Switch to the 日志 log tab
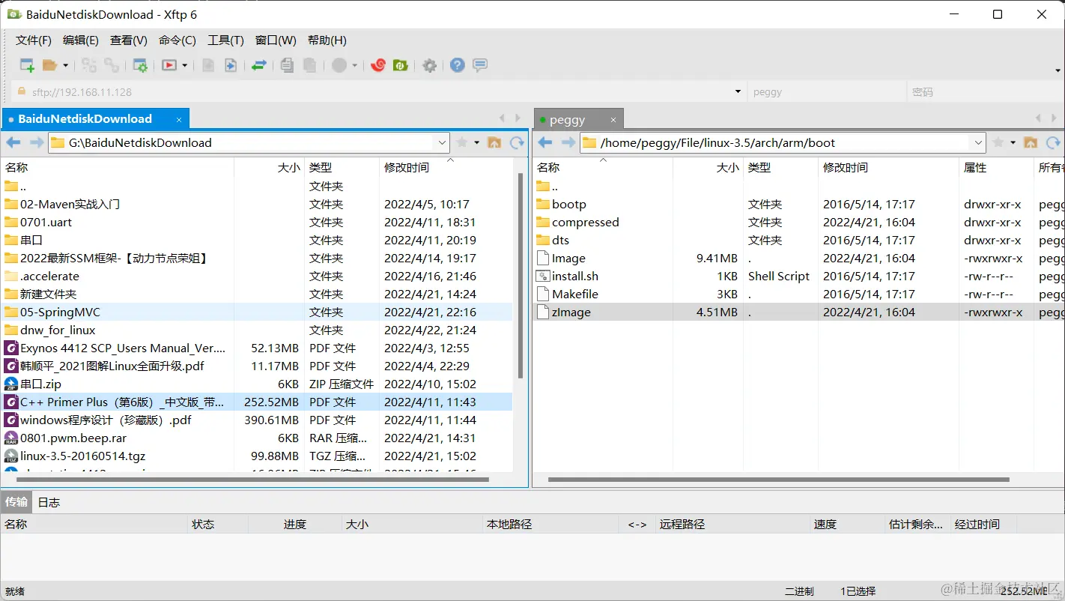The width and height of the screenshot is (1065, 601). [49, 502]
